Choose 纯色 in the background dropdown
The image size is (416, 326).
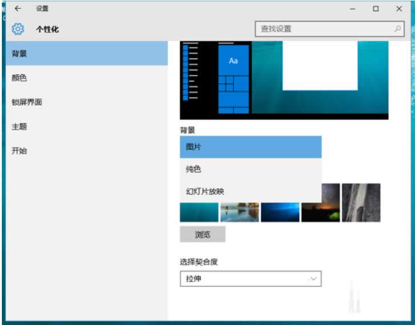point(251,169)
